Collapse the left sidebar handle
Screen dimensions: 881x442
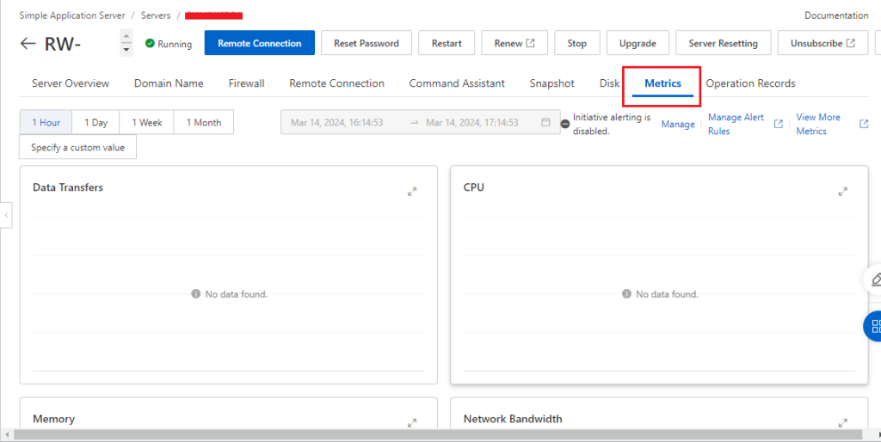tap(6, 215)
